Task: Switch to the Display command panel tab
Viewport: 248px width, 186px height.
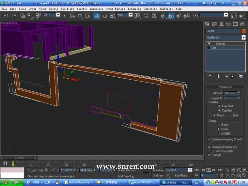Action: (236, 24)
